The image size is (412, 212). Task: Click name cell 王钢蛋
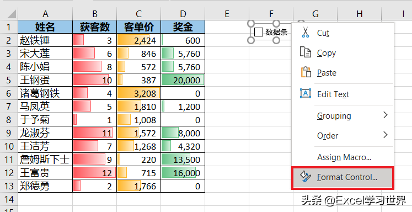point(45,80)
